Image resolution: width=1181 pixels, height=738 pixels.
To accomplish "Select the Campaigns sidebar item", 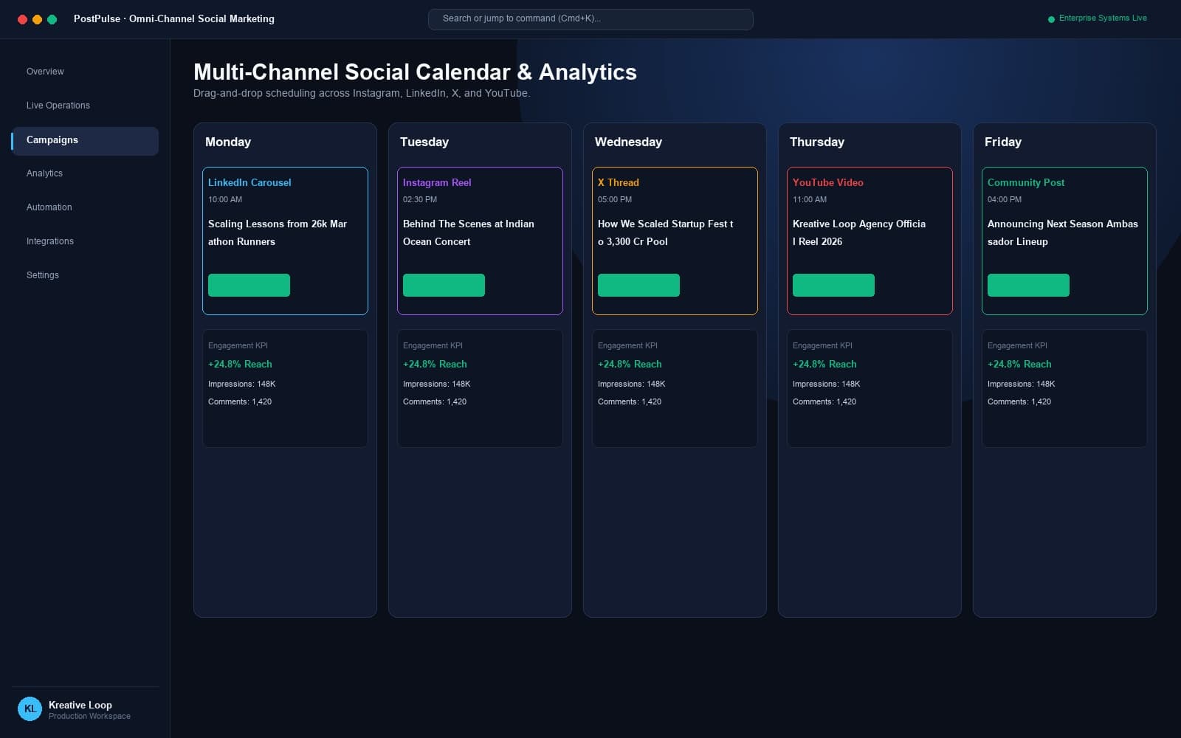I will pos(85,141).
